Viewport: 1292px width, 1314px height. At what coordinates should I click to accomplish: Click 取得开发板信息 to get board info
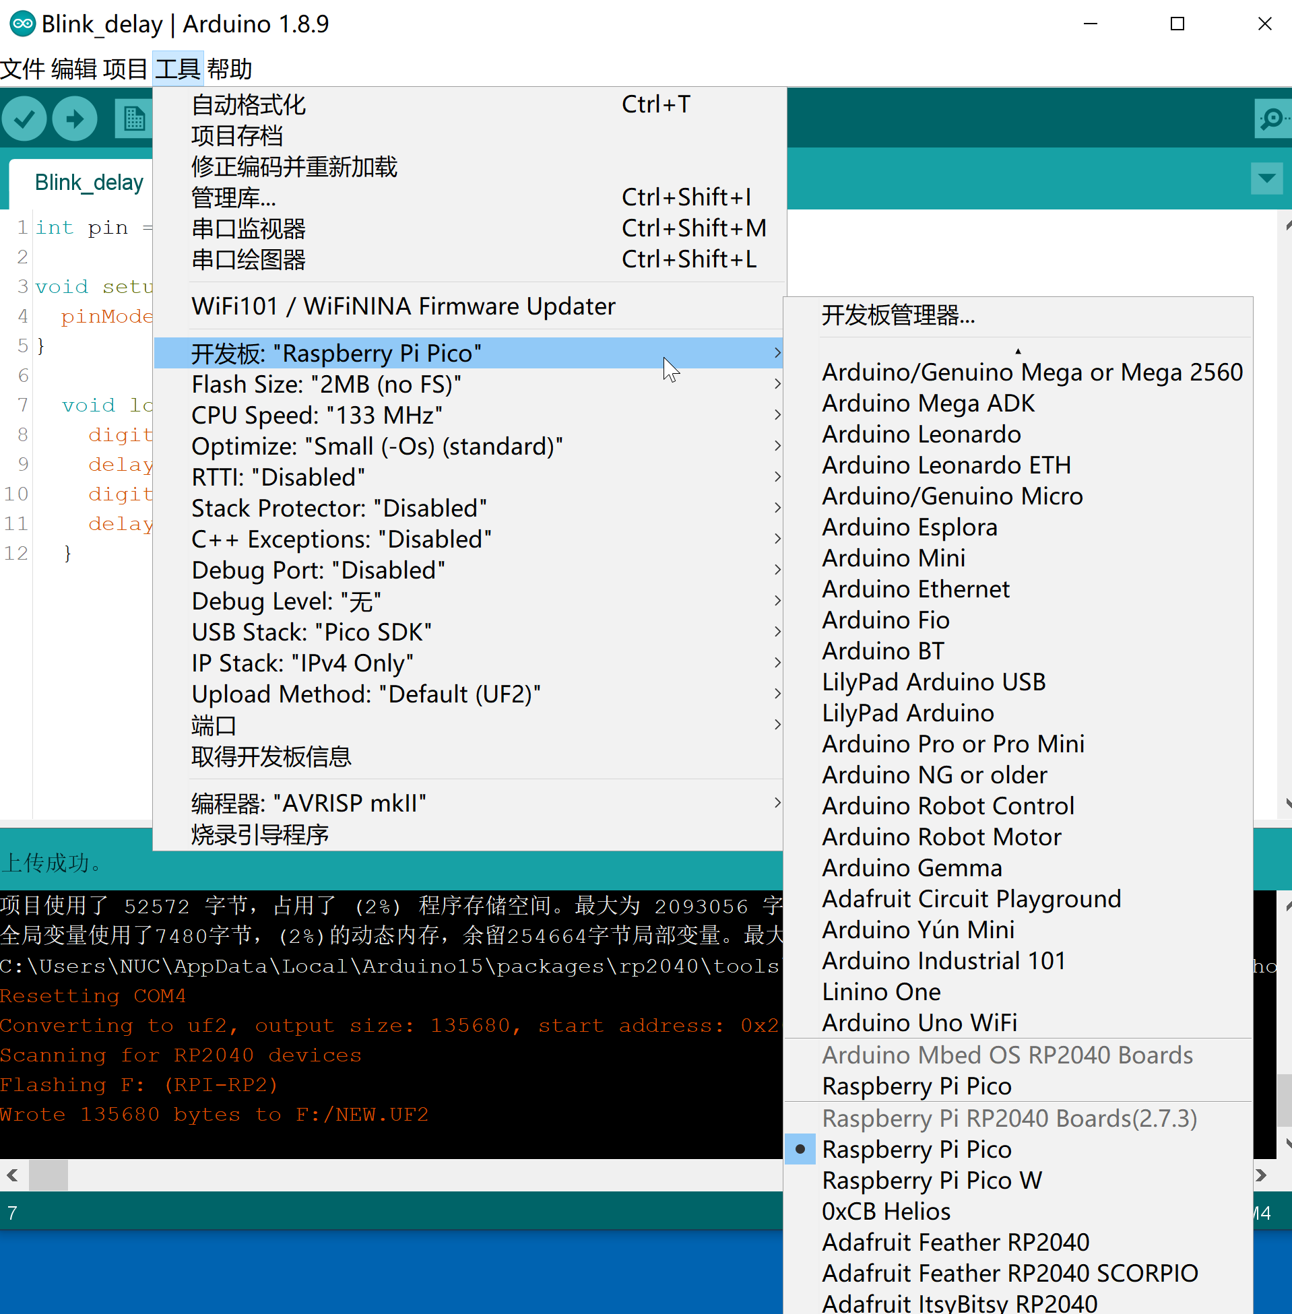pyautogui.click(x=271, y=756)
